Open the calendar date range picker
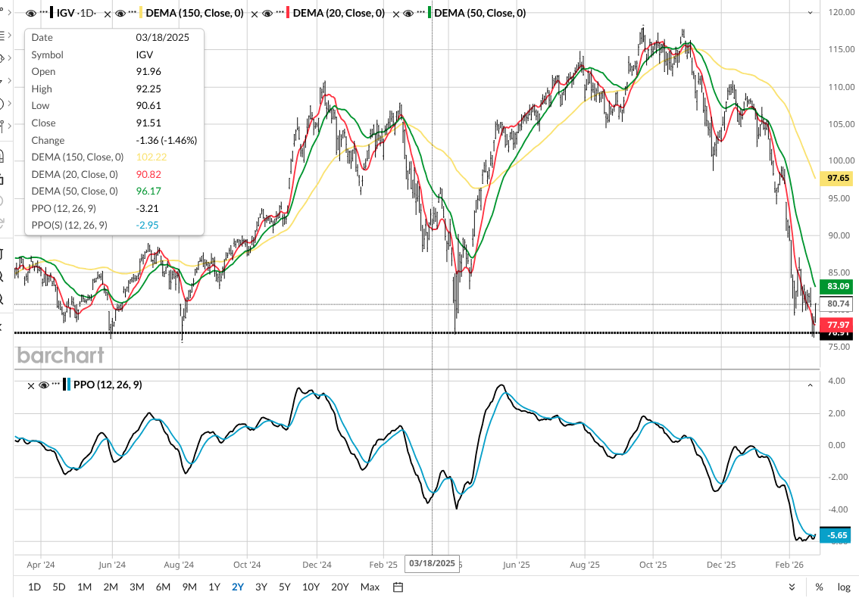Screen dimensions: 859x598 (x=398, y=587)
